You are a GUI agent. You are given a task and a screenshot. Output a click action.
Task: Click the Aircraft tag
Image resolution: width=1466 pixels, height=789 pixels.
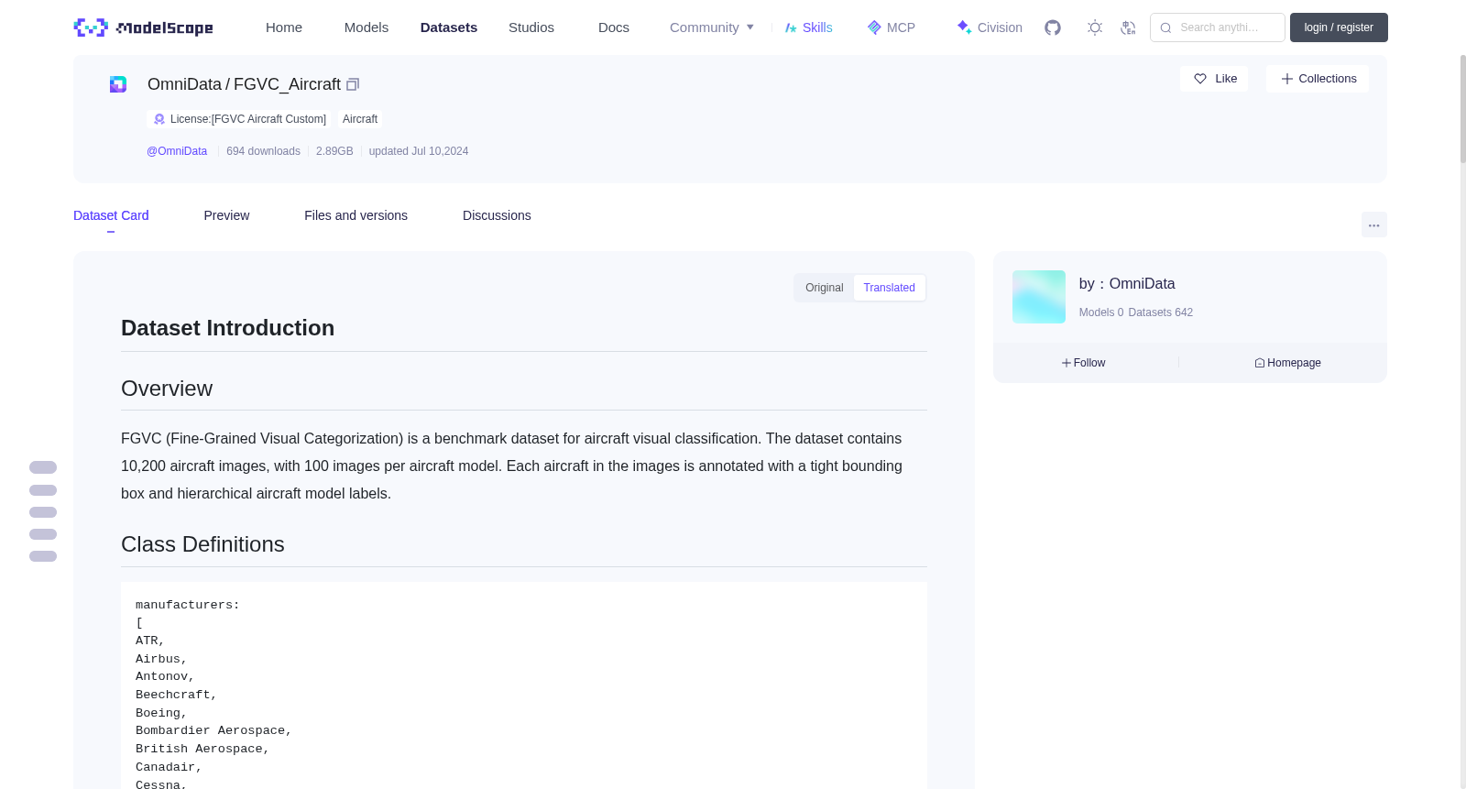360,119
